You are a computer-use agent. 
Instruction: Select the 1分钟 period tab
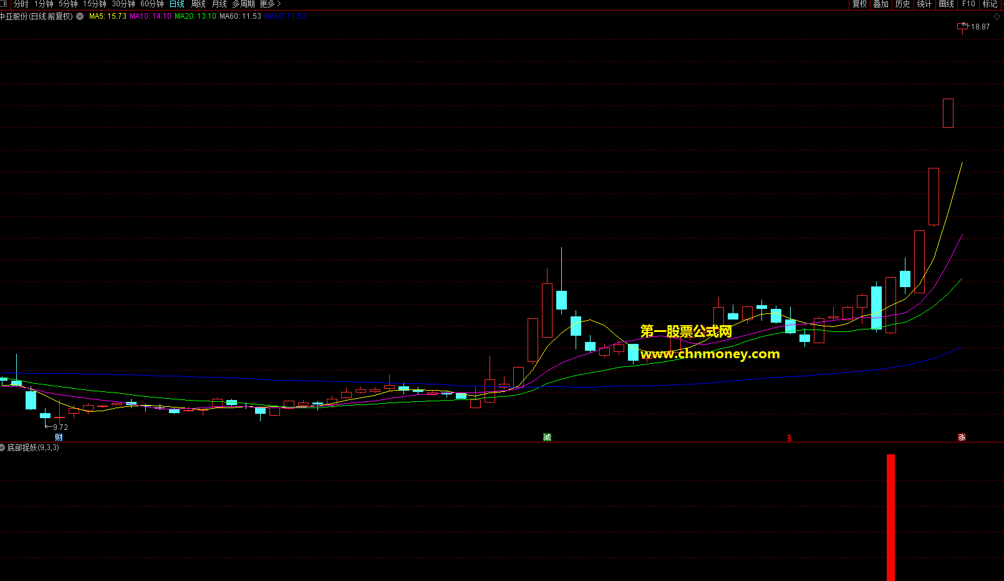tap(44, 4)
